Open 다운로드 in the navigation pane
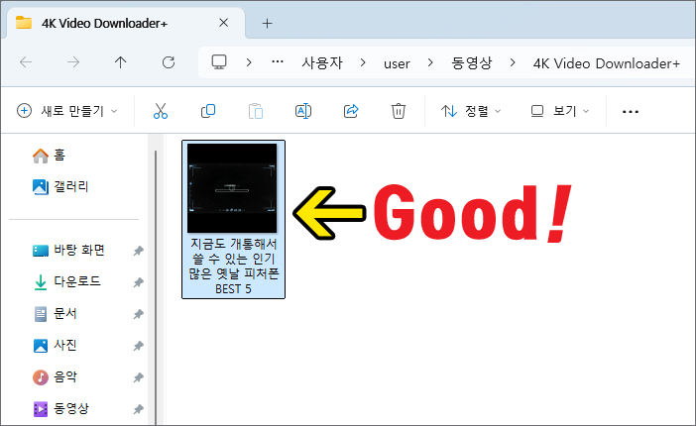 click(x=75, y=281)
